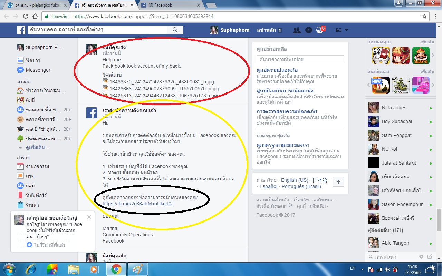Viewport: 442px width, 276px height.
Task: Open attachment 16466370 jpg file
Action: (161, 82)
